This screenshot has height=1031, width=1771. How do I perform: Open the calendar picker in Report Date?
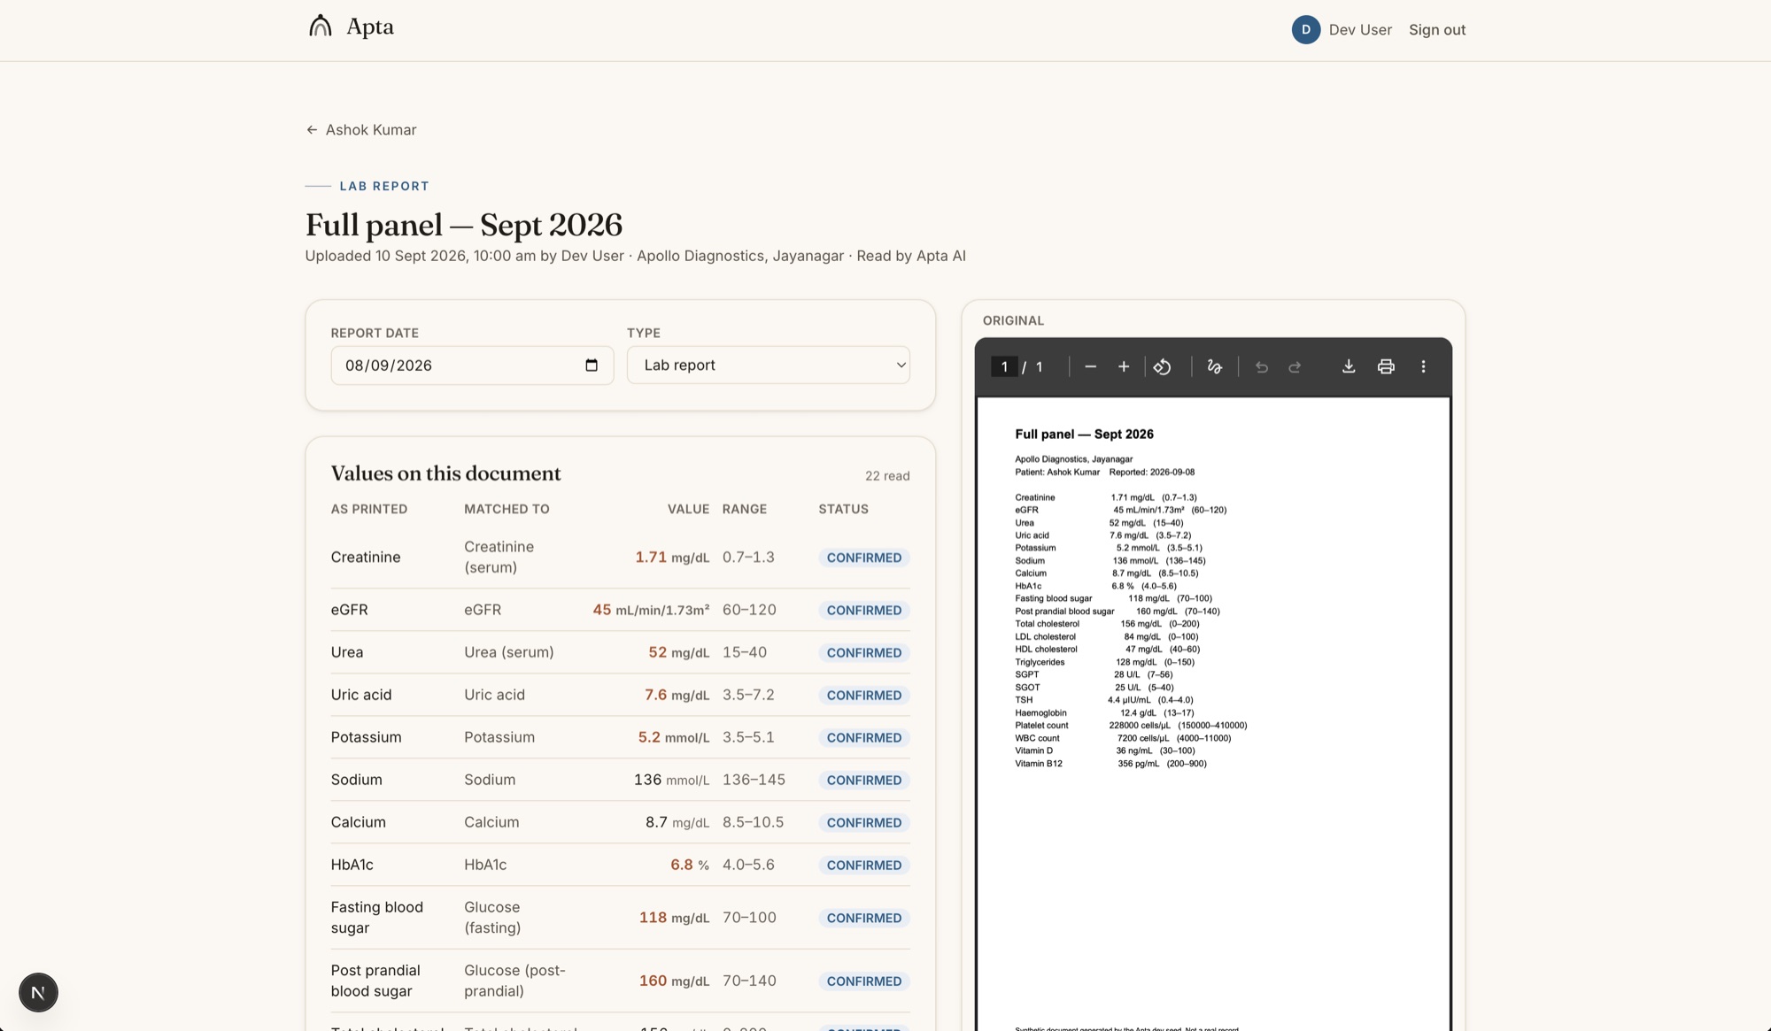pos(592,365)
